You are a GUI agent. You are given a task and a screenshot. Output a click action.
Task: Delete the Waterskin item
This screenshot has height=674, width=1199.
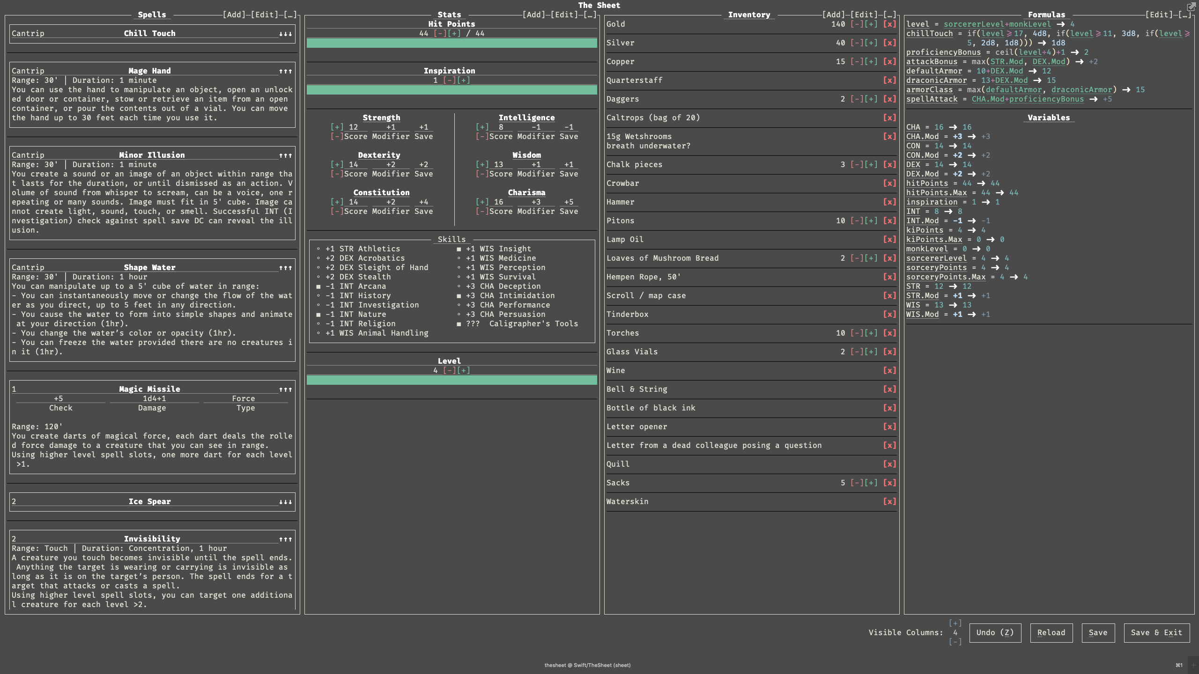(889, 501)
